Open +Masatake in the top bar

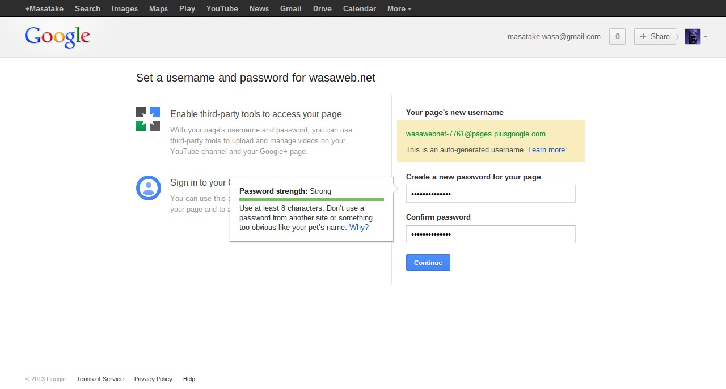pos(44,8)
